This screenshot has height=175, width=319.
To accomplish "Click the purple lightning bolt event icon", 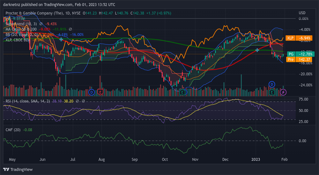I will [284, 92].
